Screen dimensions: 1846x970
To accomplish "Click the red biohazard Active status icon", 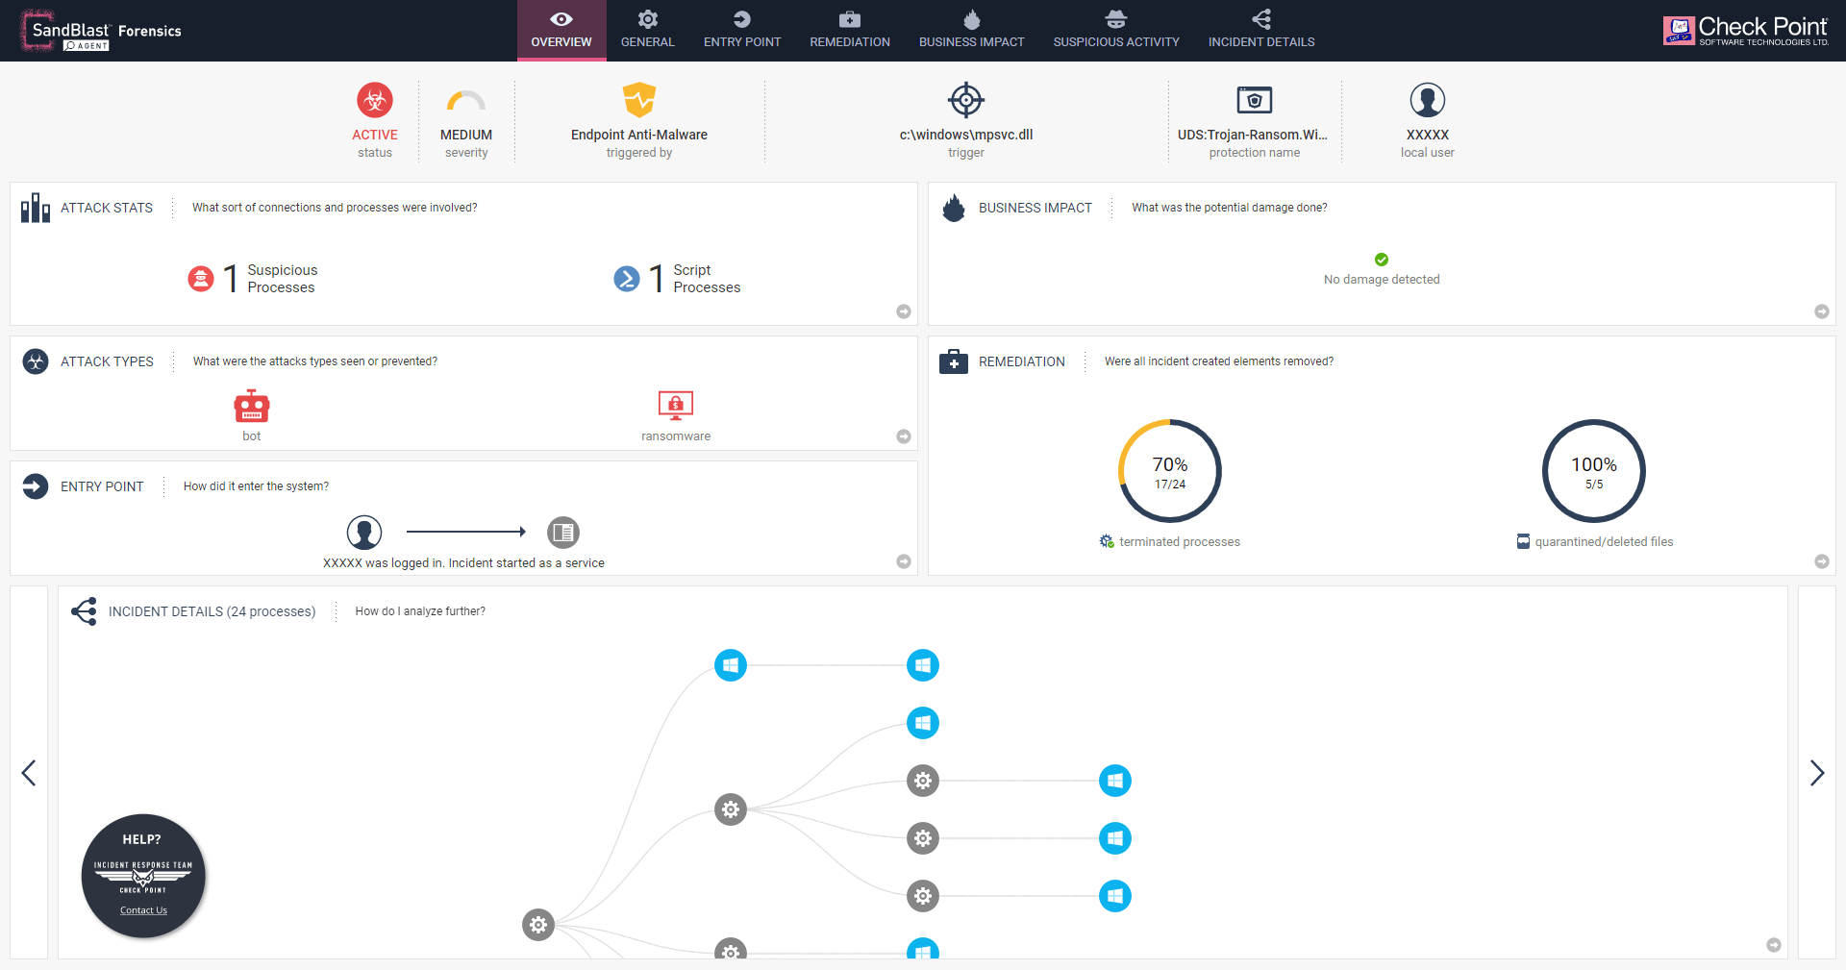I will 375,100.
